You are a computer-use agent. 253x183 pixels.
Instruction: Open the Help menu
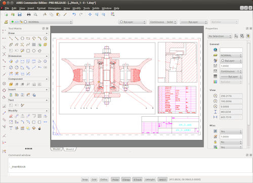[116, 8]
